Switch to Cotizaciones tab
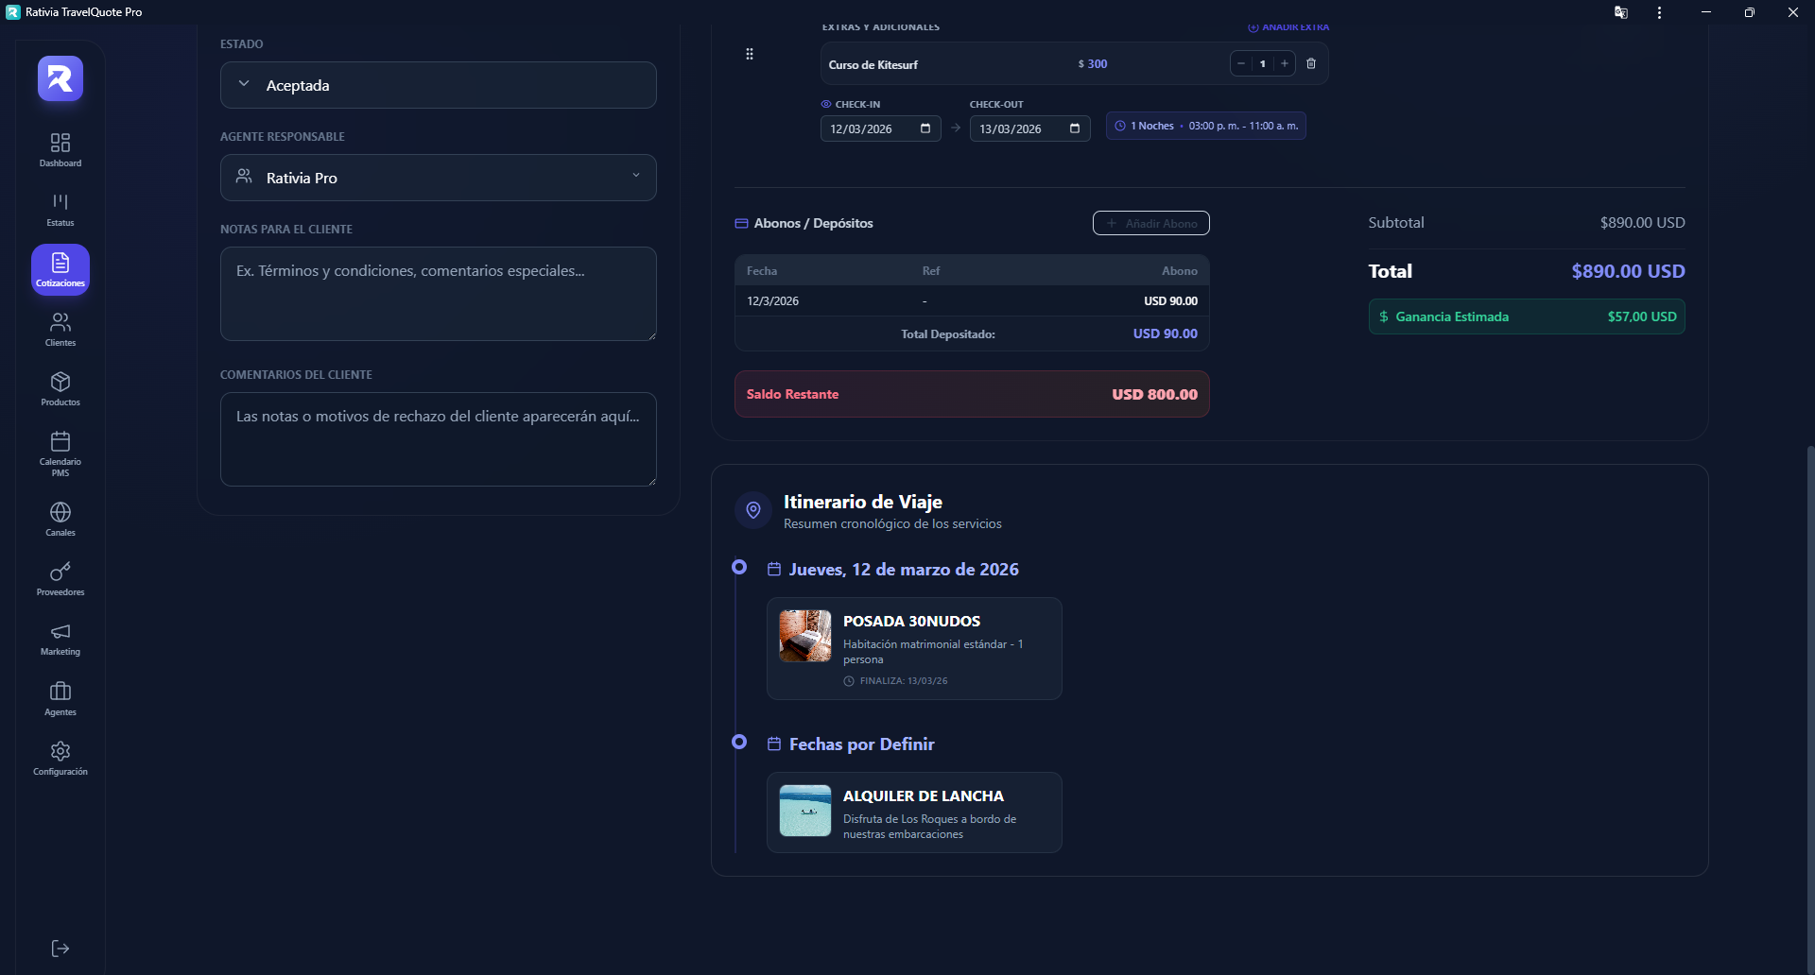The image size is (1815, 975). [x=60, y=269]
